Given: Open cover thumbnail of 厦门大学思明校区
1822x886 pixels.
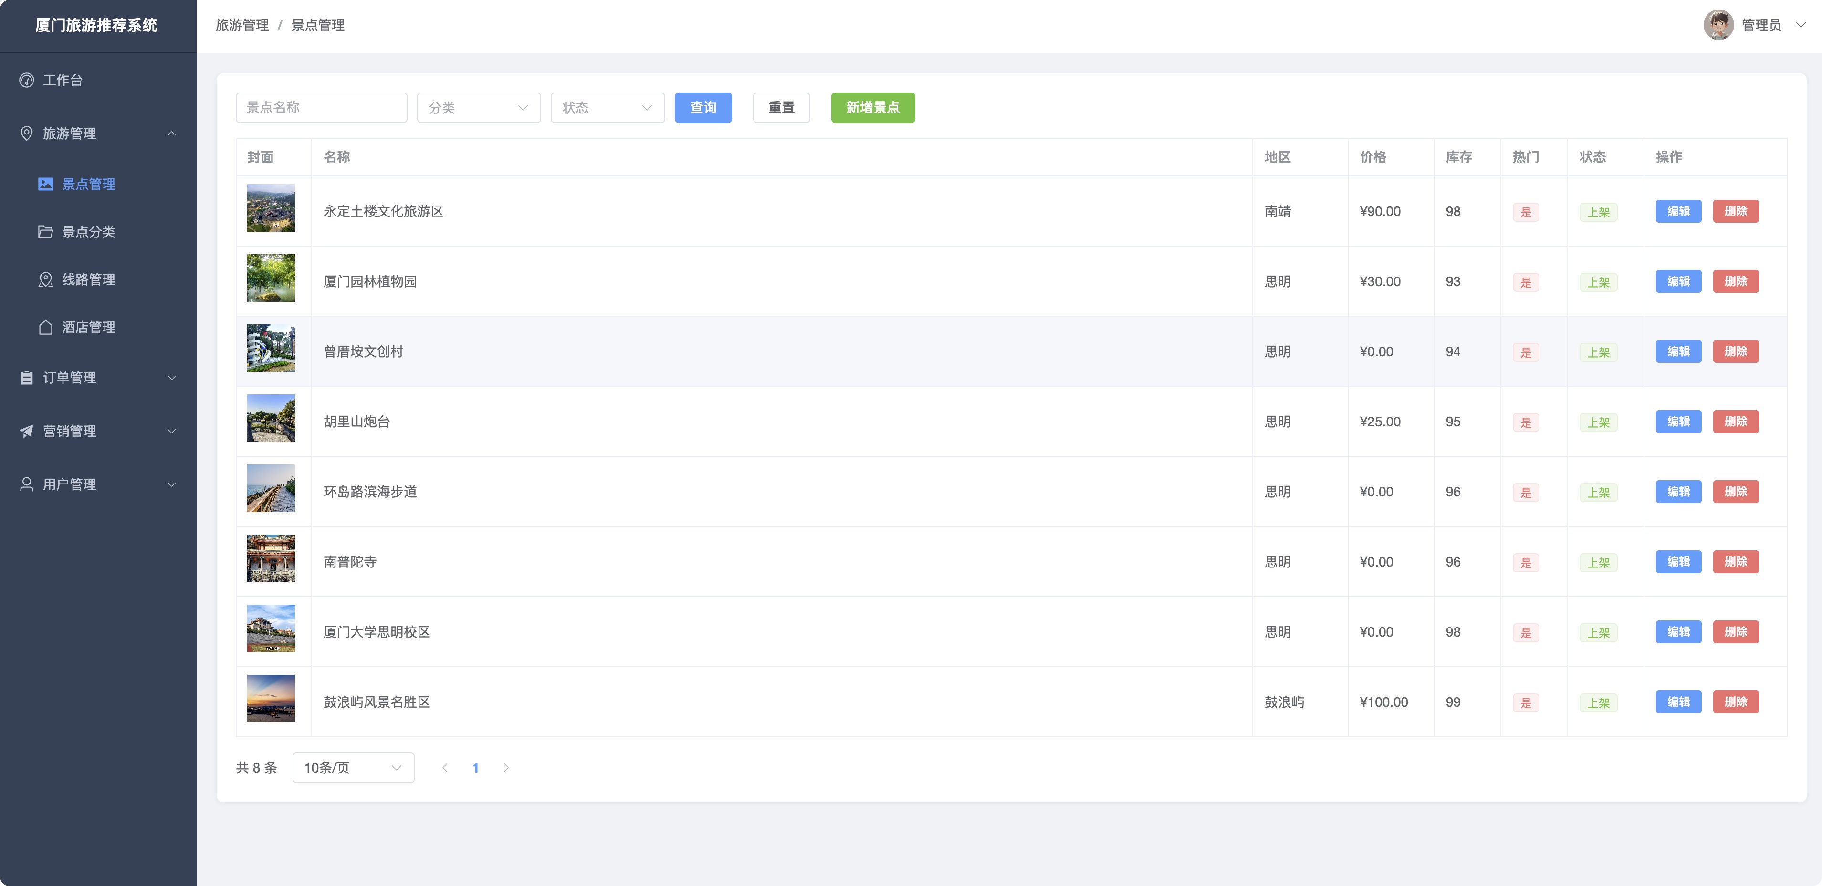Looking at the screenshot, I should coord(271,629).
